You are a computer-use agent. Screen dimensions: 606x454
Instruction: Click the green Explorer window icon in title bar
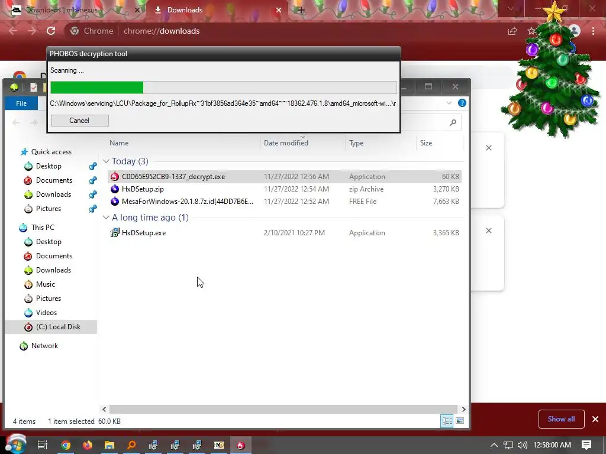pyautogui.click(x=14, y=87)
